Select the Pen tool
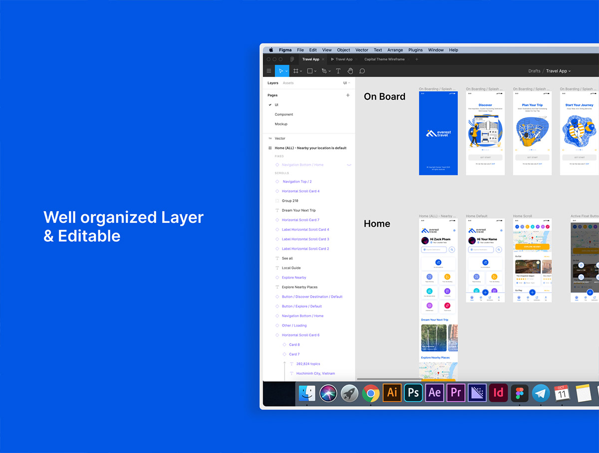Screen dimensions: 599x453 tap(323, 71)
